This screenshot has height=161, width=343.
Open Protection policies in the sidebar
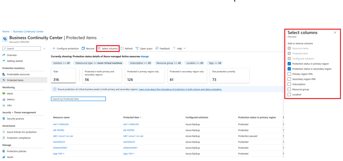pyautogui.click(x=17, y=151)
